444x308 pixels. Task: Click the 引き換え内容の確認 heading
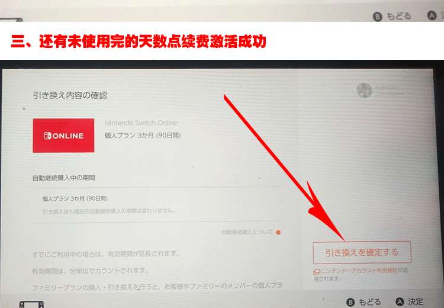point(70,95)
